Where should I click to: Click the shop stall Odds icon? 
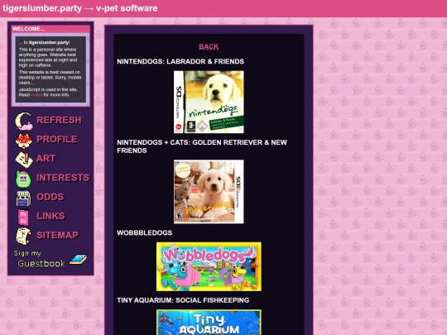(23, 198)
